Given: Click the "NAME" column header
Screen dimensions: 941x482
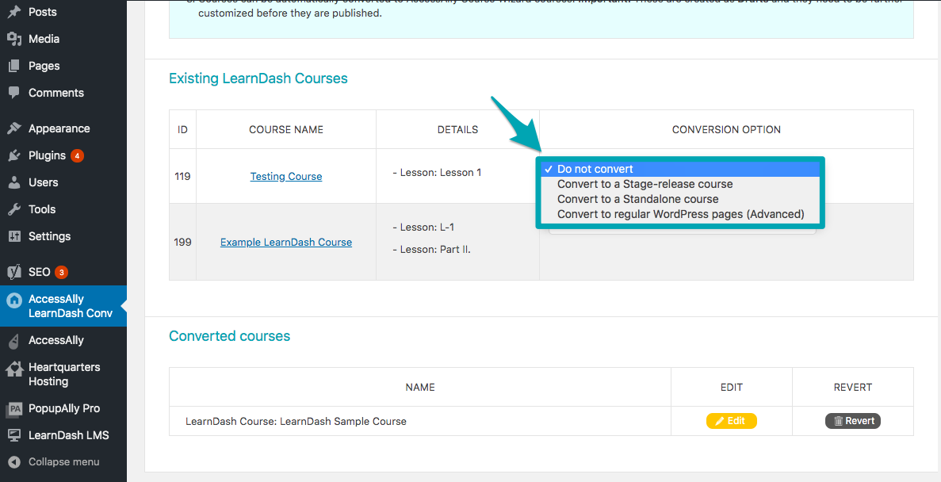Looking at the screenshot, I should 420,387.
